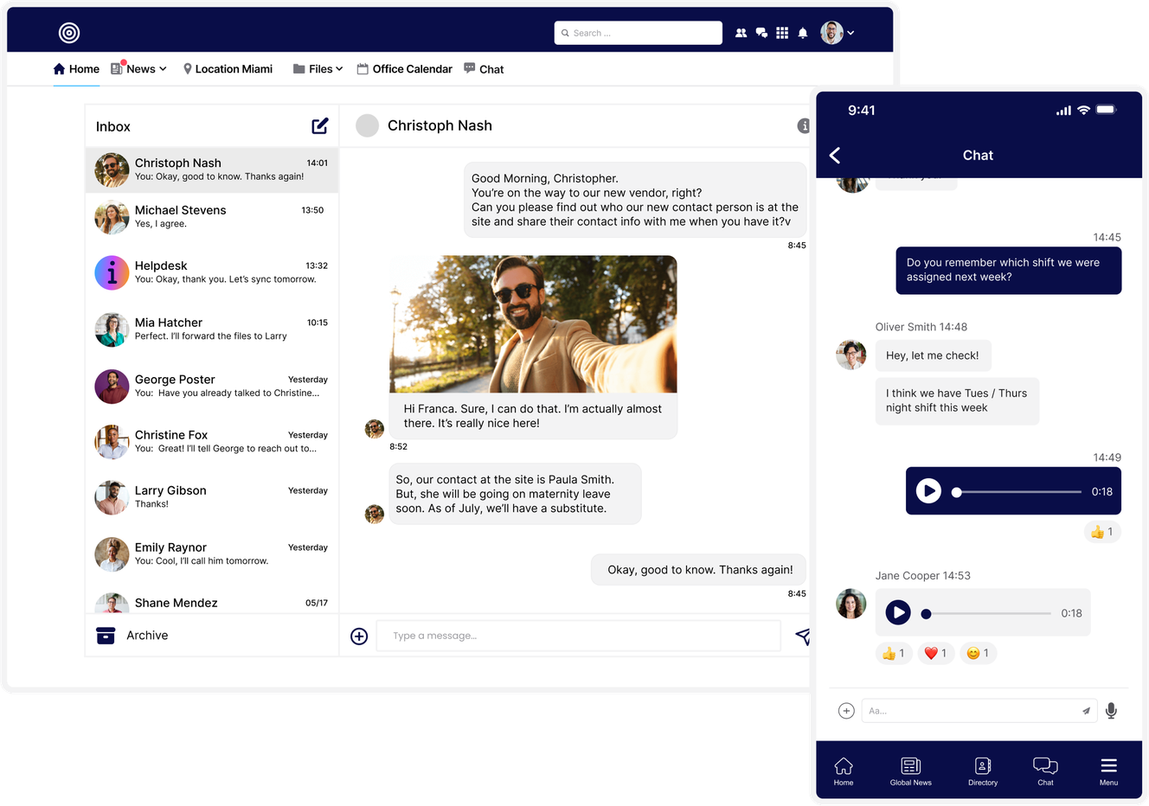Open the notifications bell icon

(x=802, y=32)
